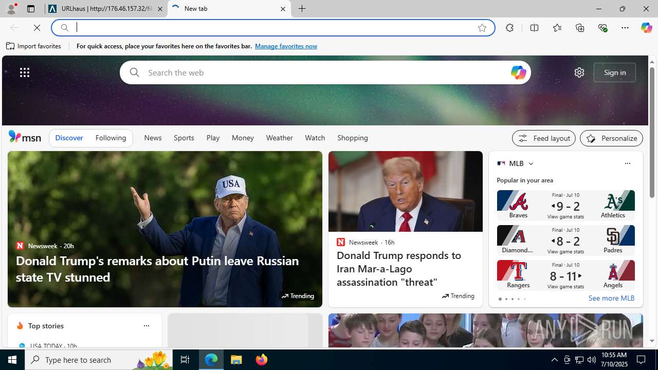Add this page to favorites star

[482, 28]
